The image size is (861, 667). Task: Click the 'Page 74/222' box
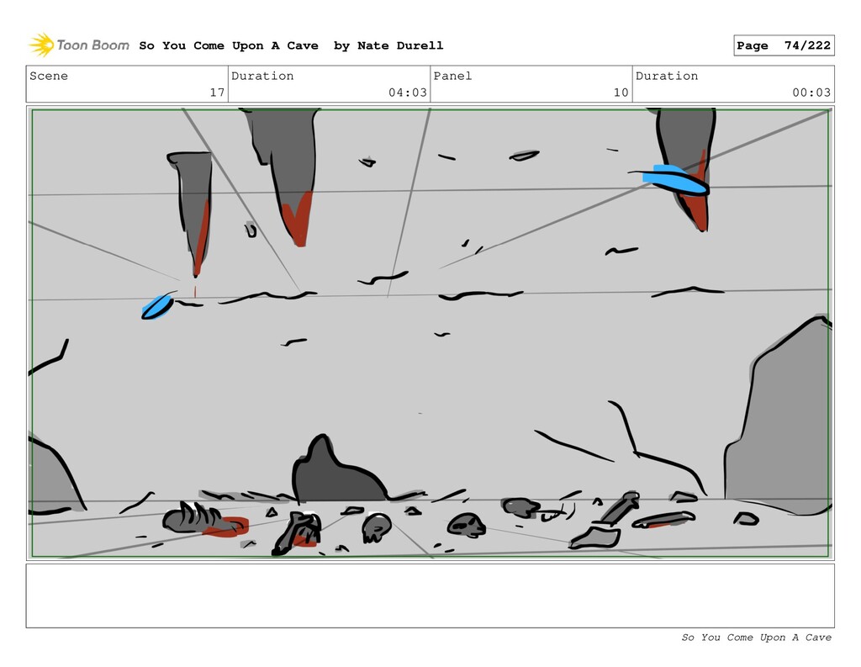(x=784, y=45)
